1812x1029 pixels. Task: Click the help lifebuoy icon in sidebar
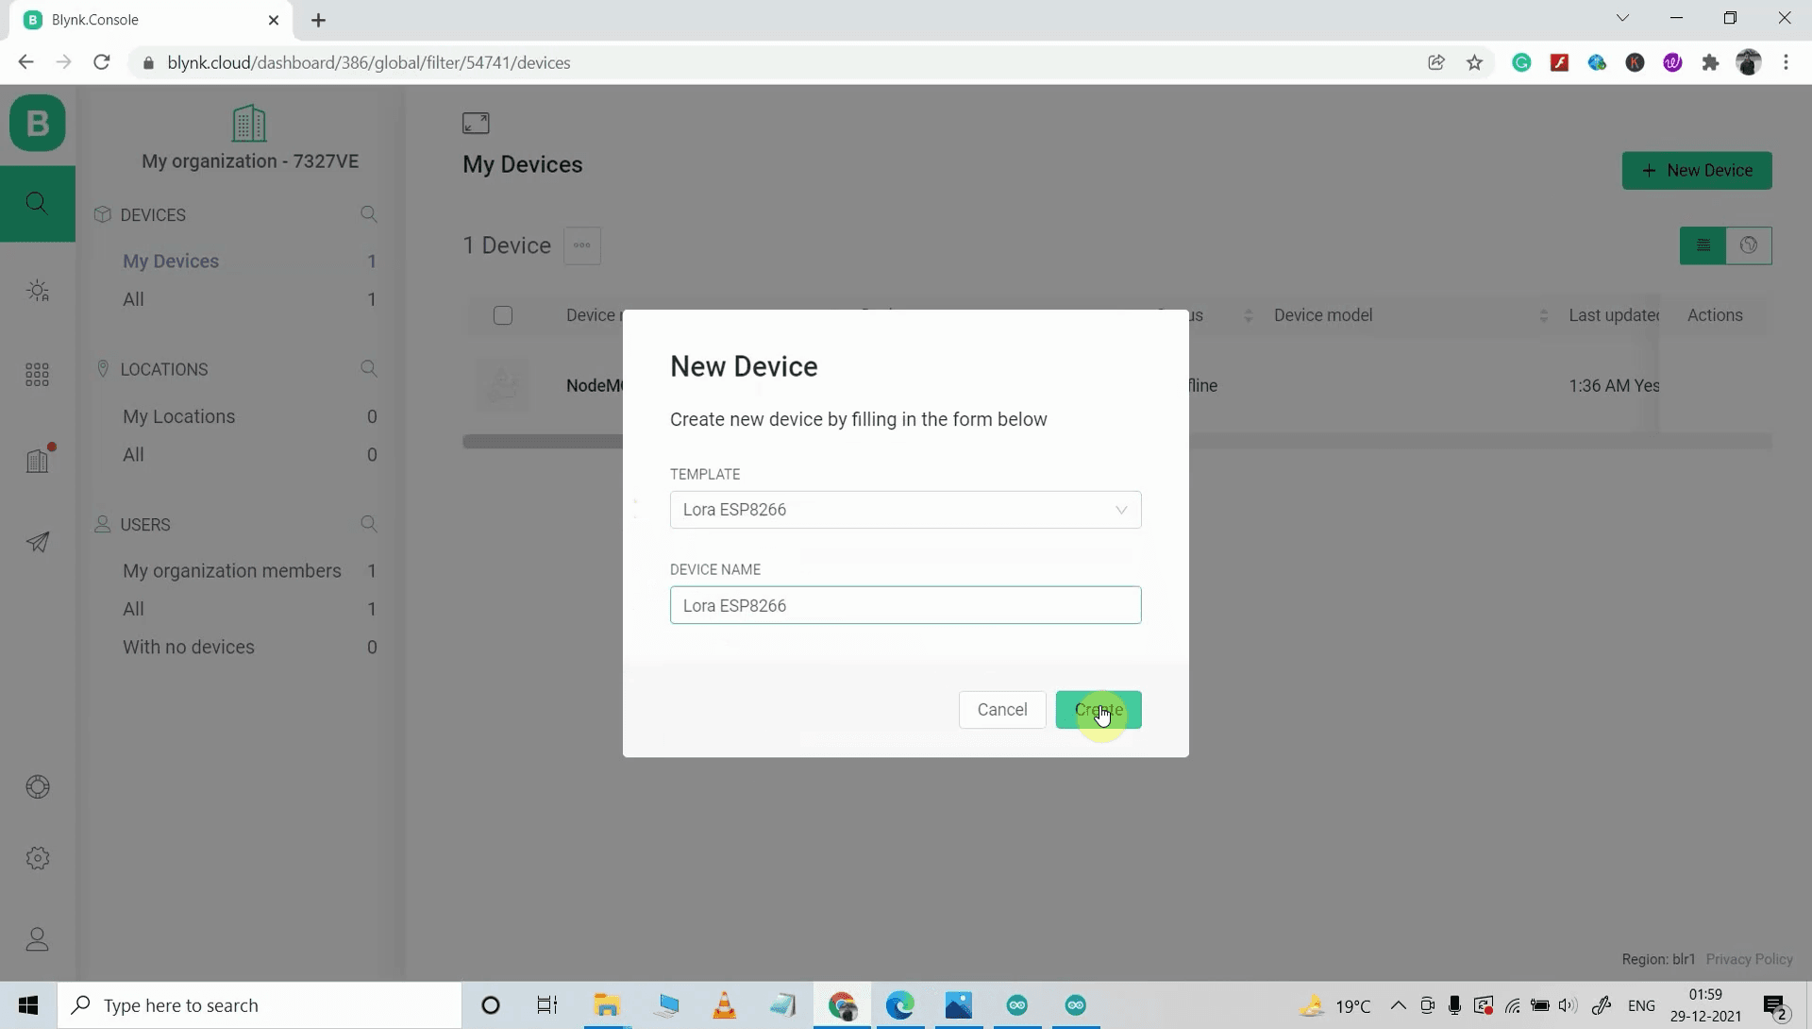click(38, 787)
